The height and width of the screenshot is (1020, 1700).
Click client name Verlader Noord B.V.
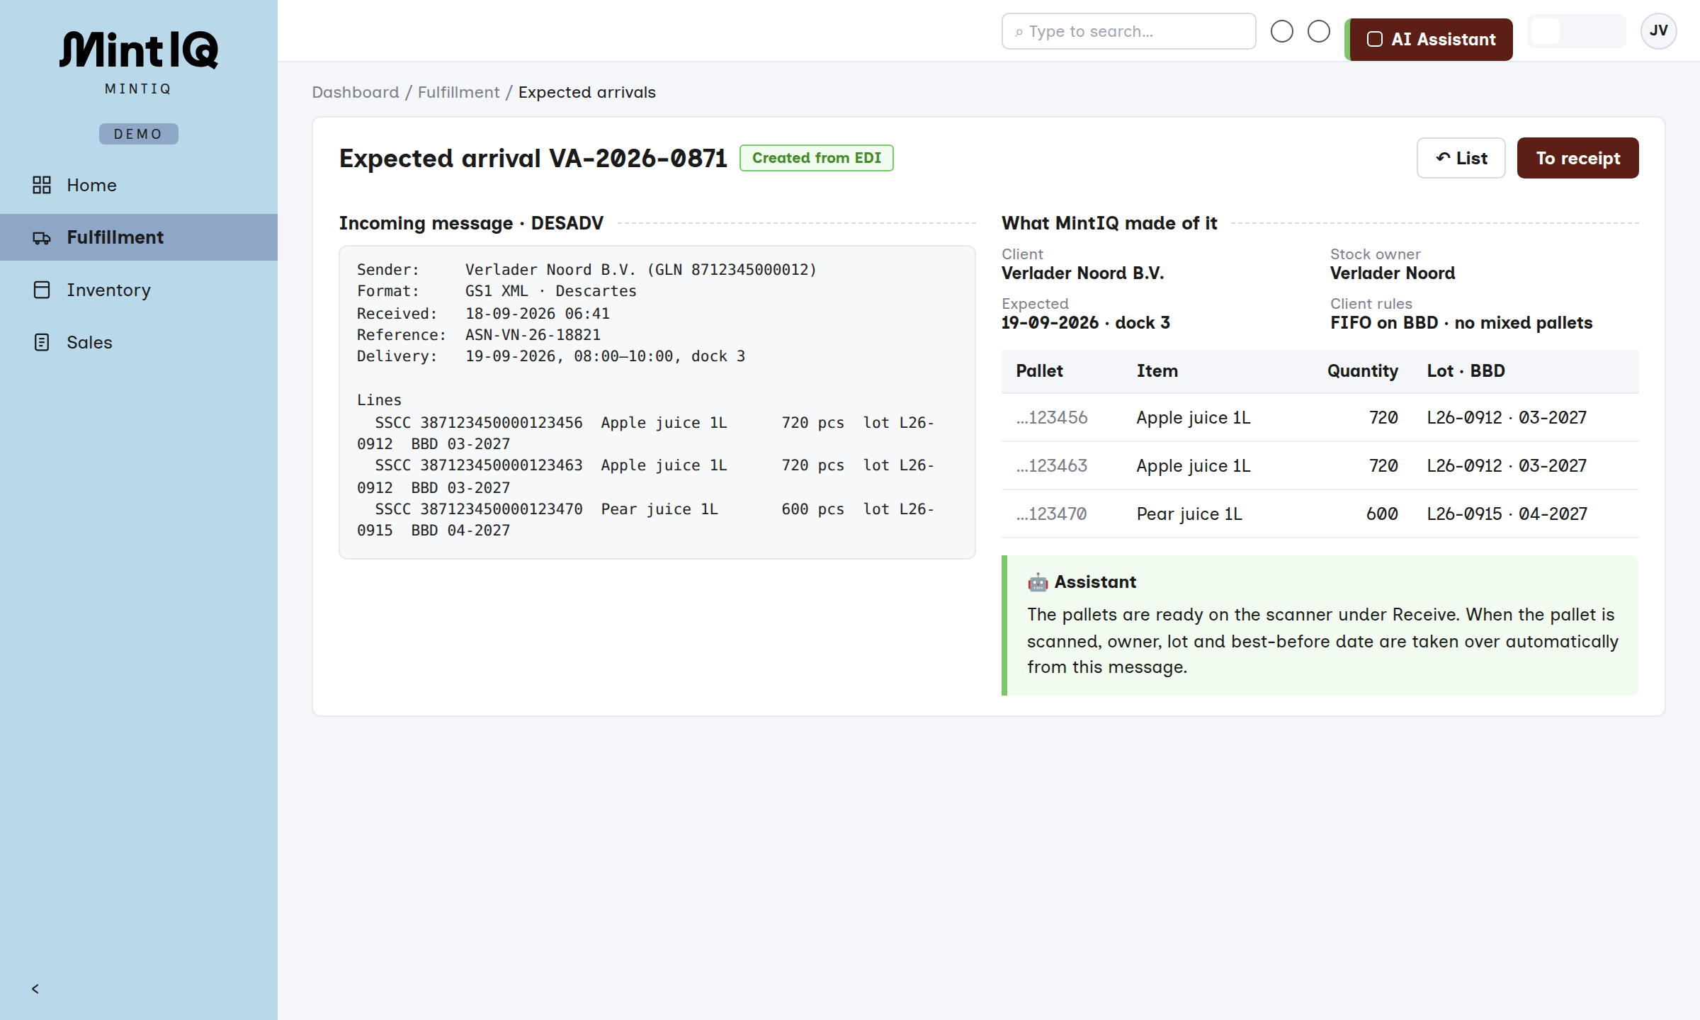coord(1082,273)
